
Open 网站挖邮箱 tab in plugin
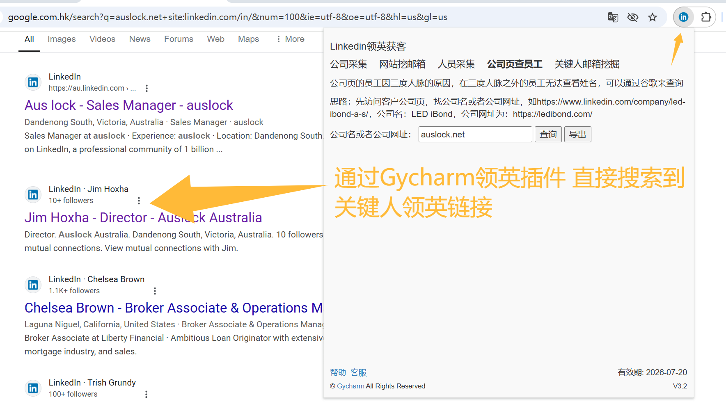point(402,64)
